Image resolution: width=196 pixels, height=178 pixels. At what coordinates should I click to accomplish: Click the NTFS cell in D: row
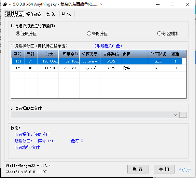pos(111,68)
